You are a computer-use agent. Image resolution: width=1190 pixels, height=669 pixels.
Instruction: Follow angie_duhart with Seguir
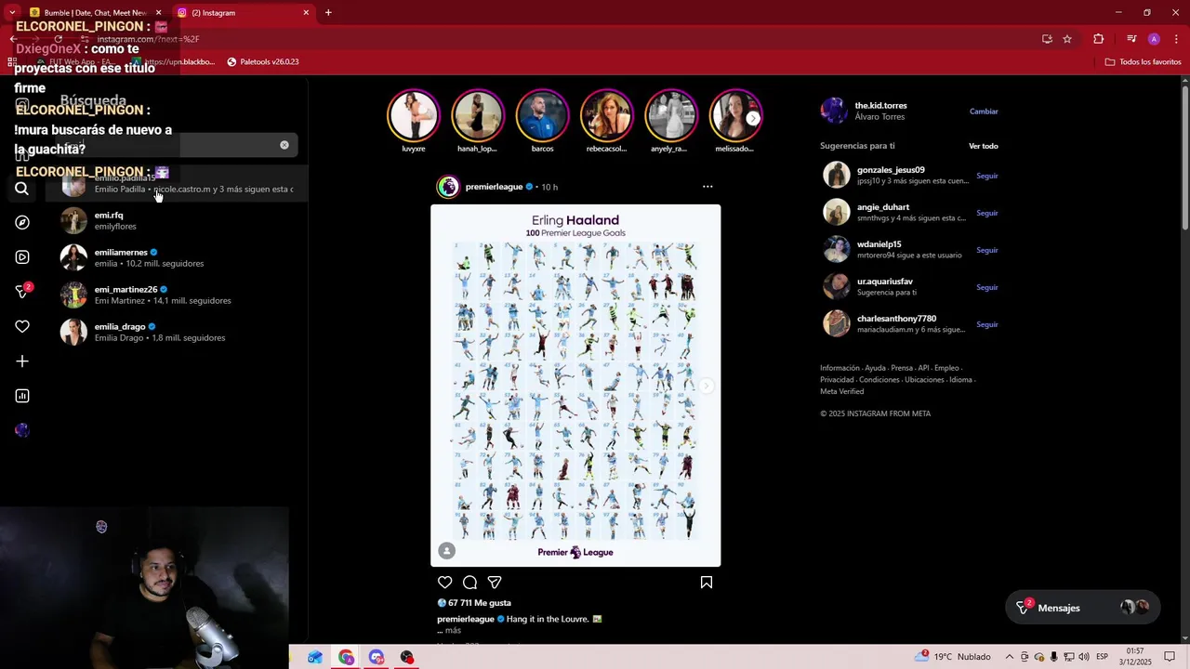(x=987, y=213)
